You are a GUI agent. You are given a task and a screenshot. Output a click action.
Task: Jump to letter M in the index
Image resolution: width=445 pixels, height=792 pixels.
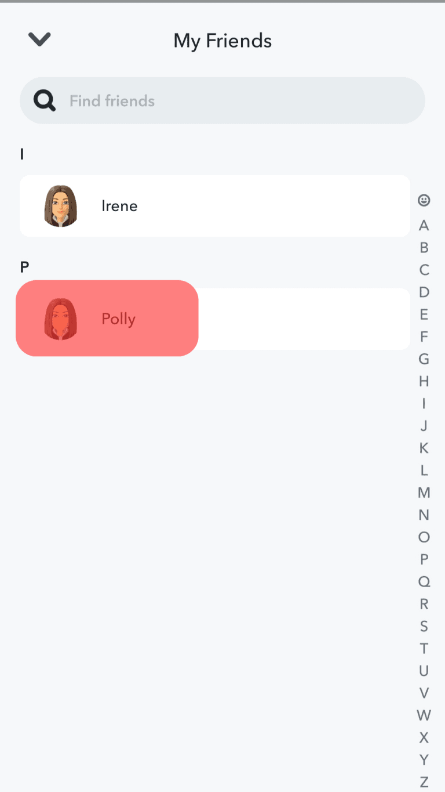(424, 493)
